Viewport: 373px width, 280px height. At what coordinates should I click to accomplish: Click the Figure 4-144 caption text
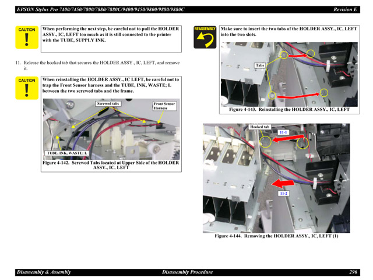click(276, 236)
